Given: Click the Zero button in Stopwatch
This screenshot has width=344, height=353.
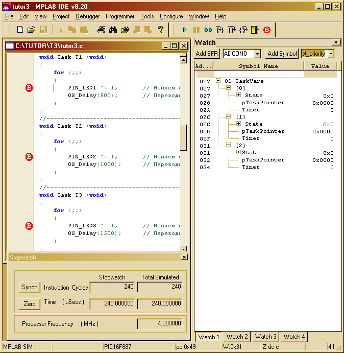Looking at the screenshot, I should [30, 304].
